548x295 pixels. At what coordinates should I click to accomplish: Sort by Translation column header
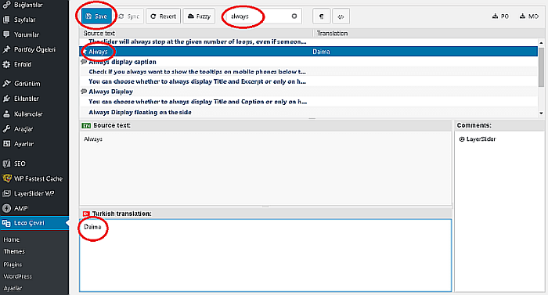point(332,33)
